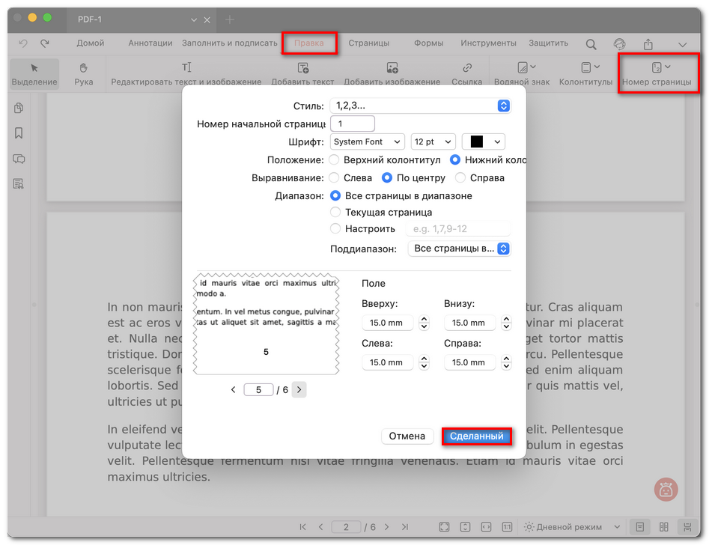Click the Номер начальной страницы field

pos(352,124)
